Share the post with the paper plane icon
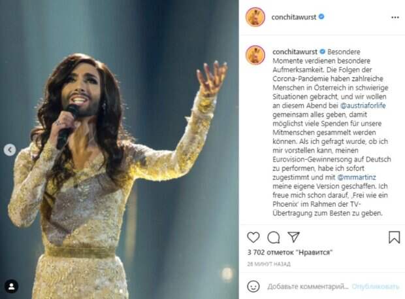The width and height of the screenshot is (405, 299). click(x=294, y=237)
